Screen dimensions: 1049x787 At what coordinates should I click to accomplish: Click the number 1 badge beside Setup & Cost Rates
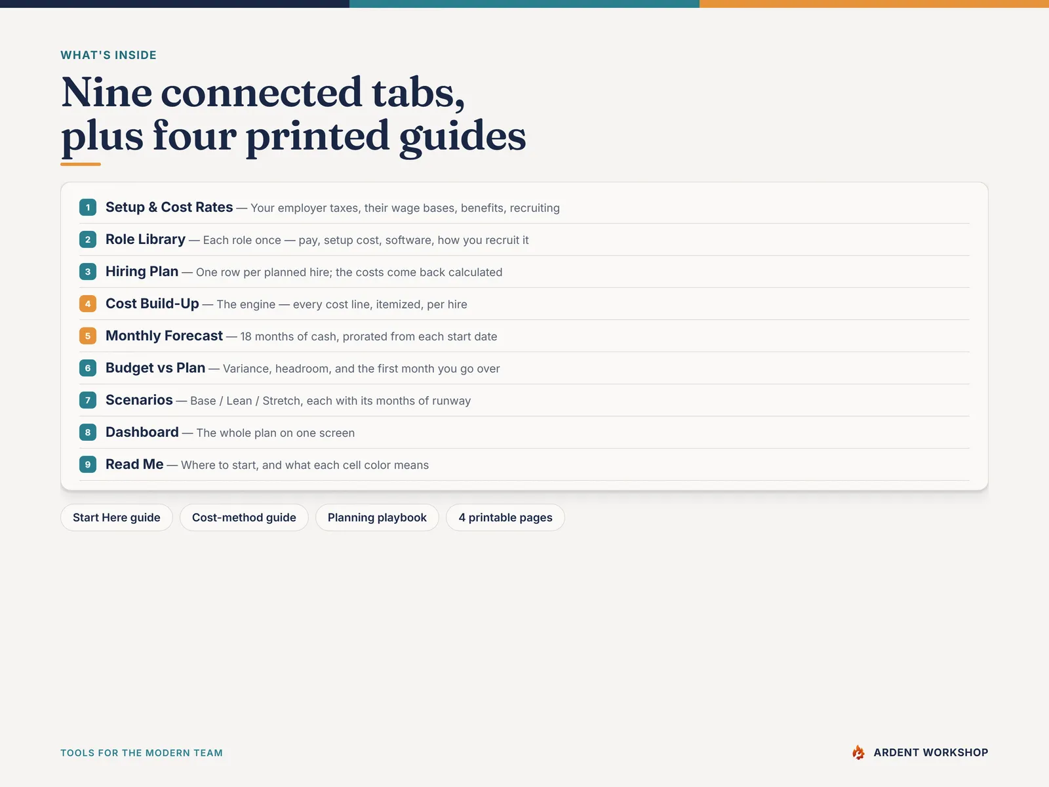click(88, 207)
